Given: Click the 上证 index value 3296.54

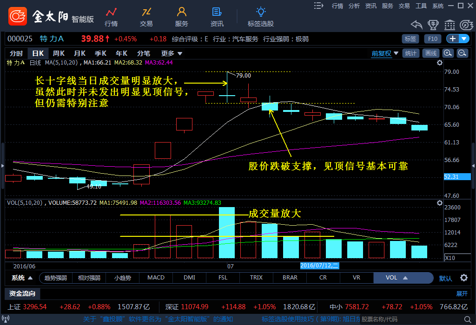Looking at the screenshot, I should pyautogui.click(x=35, y=307).
